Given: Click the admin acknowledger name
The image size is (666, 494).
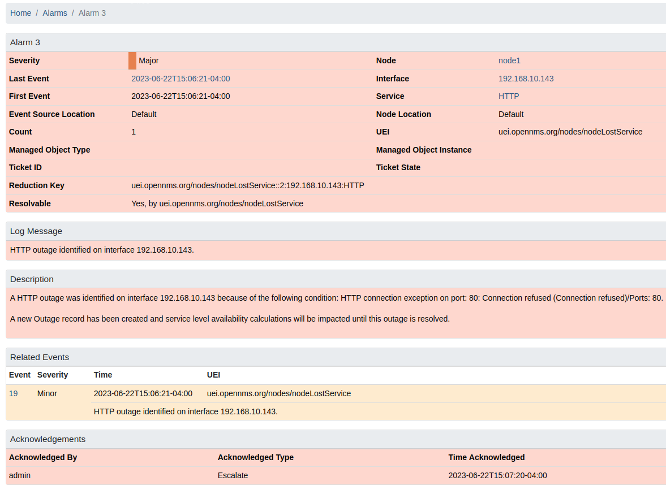Looking at the screenshot, I should 19,475.
